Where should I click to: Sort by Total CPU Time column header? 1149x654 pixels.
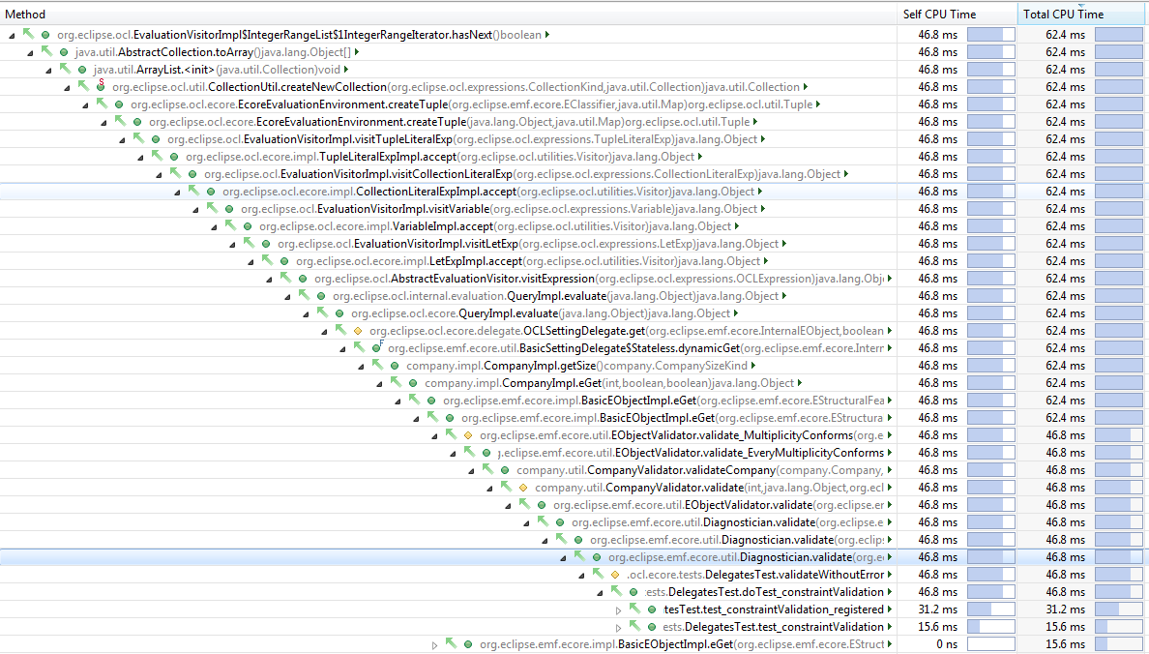coord(1063,15)
